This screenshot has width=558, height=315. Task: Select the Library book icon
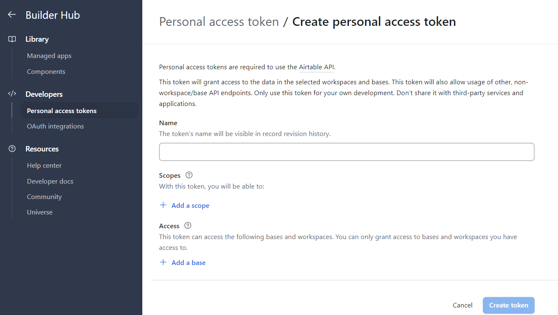[x=12, y=39]
